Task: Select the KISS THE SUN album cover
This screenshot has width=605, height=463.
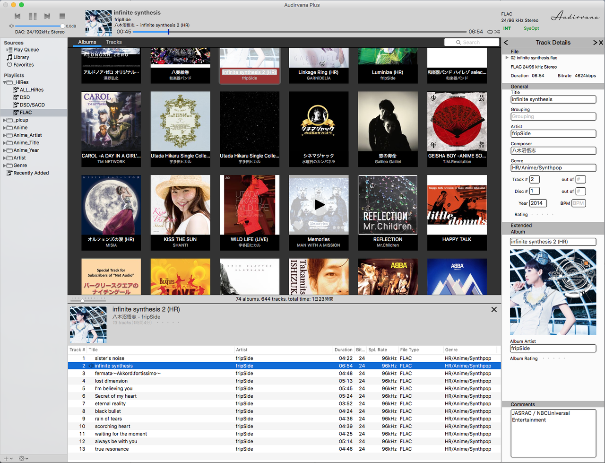Action: [x=180, y=205]
